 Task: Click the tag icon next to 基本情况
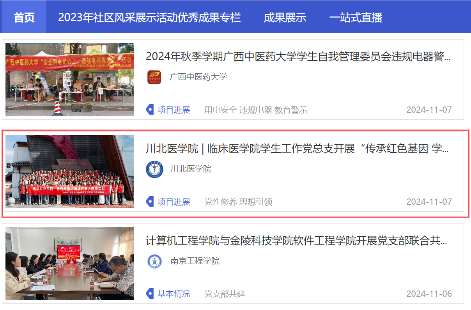(150, 294)
